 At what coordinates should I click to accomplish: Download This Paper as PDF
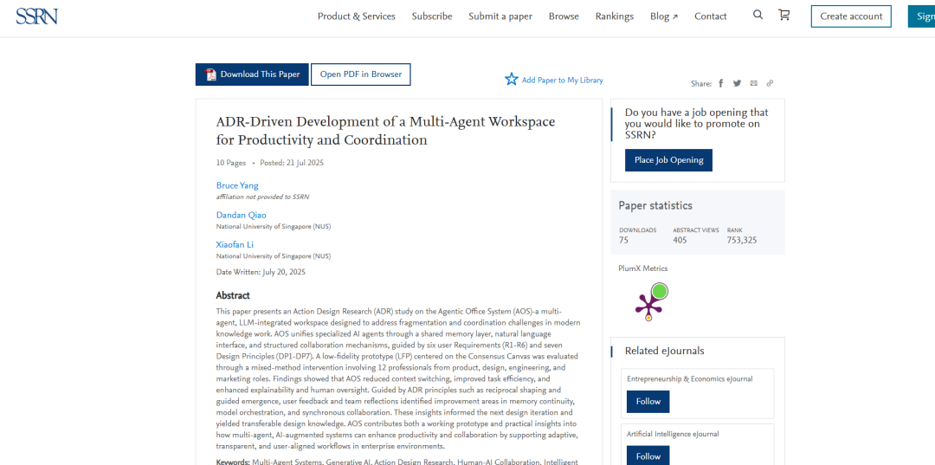tap(252, 74)
